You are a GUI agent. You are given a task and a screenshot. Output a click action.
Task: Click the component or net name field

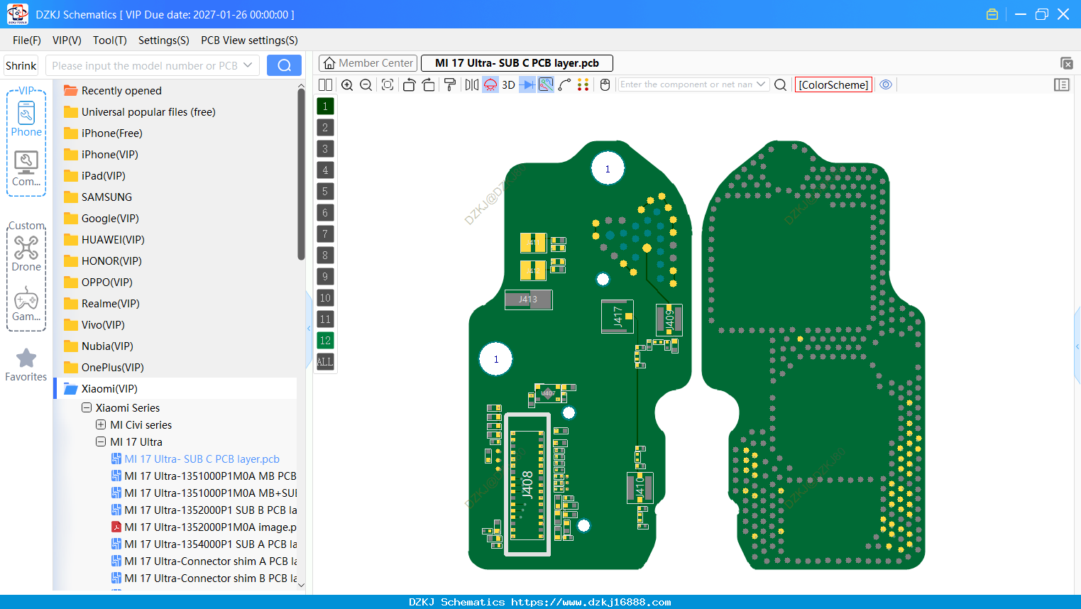coord(686,84)
